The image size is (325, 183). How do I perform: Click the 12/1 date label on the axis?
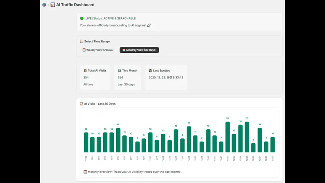click(93, 158)
